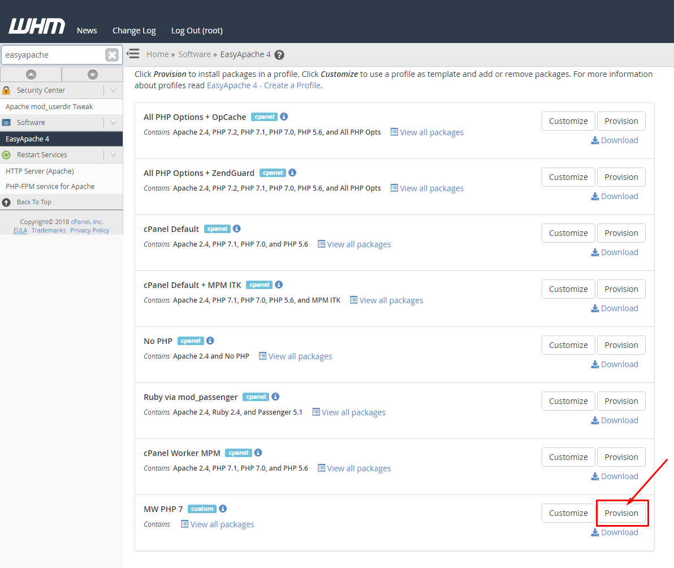Show info for All PHP Options + ZendGuard
674x568 pixels.
pos(292,173)
